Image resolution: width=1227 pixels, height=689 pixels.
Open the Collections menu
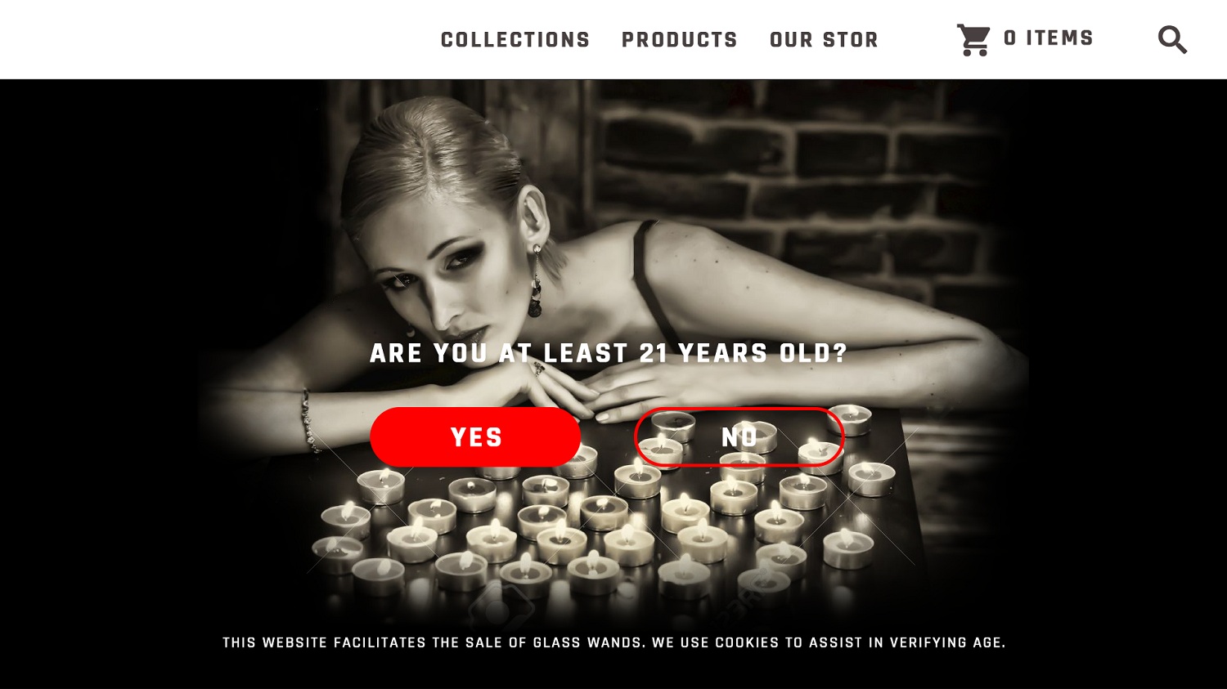click(x=515, y=39)
